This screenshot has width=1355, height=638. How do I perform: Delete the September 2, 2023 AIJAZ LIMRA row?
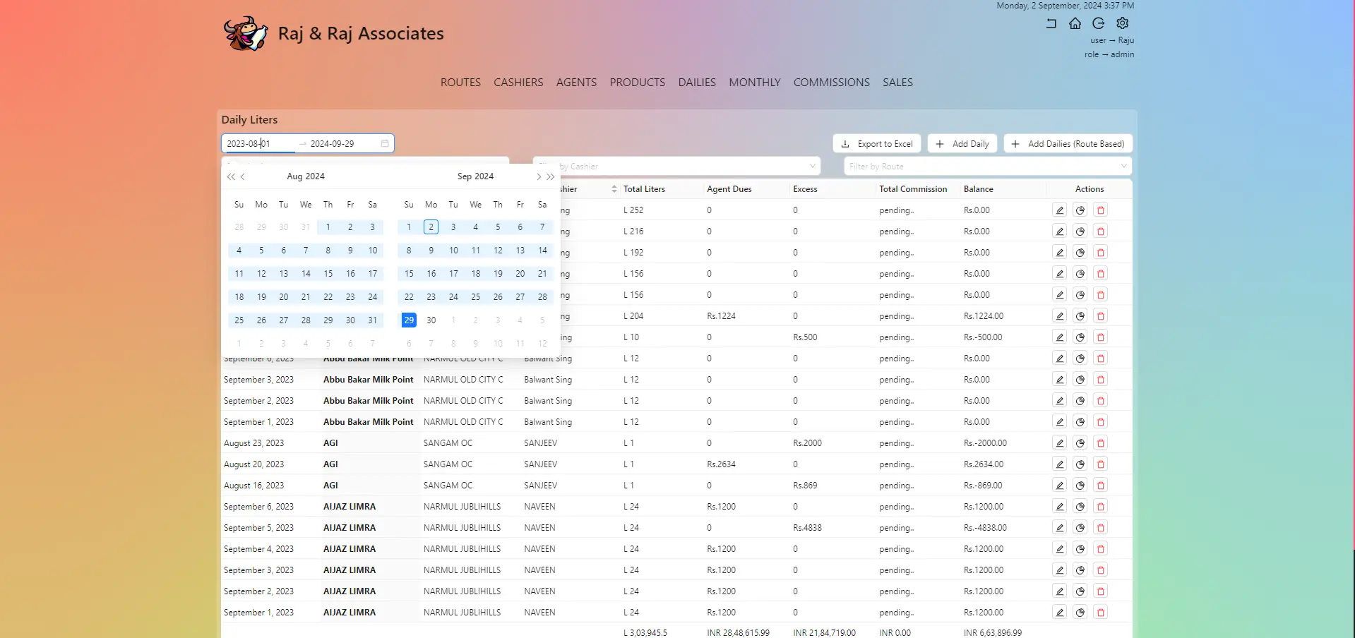tap(1101, 591)
